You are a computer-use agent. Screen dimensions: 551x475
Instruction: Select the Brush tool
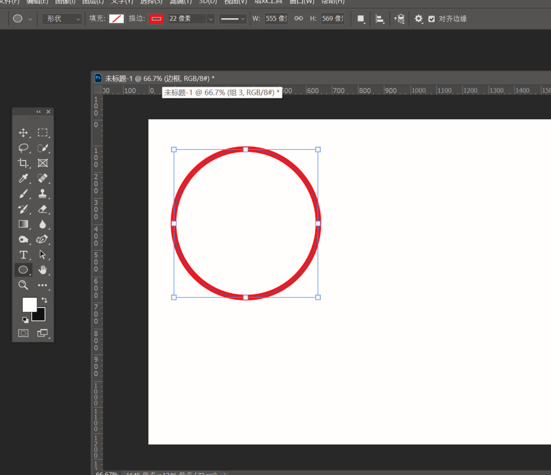click(x=23, y=194)
